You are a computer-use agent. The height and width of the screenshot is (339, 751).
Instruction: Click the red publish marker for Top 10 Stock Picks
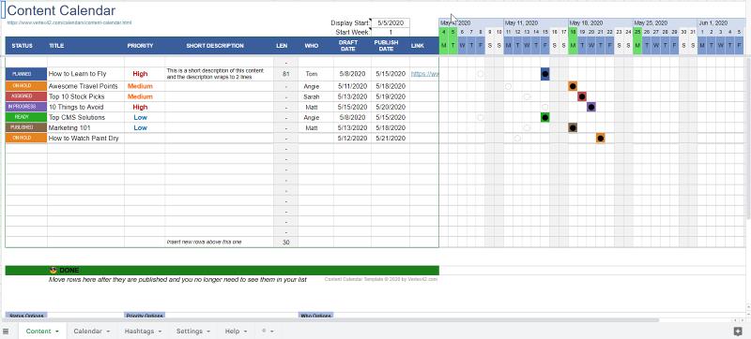pyautogui.click(x=582, y=96)
